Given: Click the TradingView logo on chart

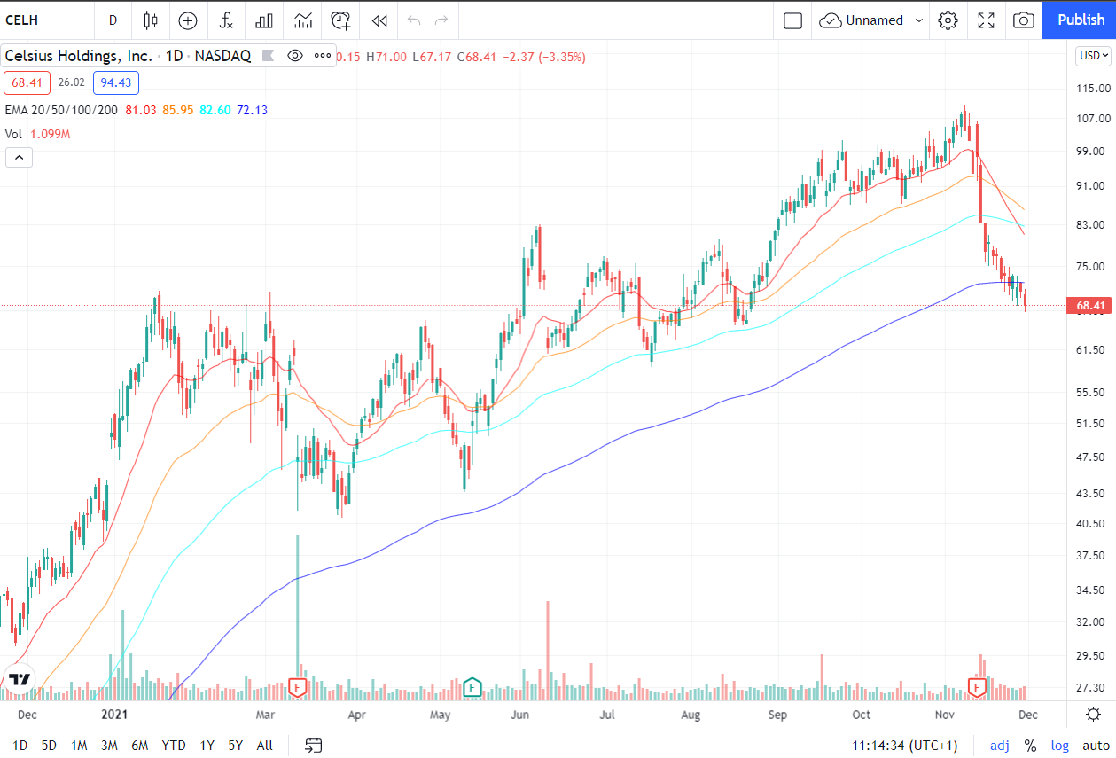Looking at the screenshot, I should [19, 680].
